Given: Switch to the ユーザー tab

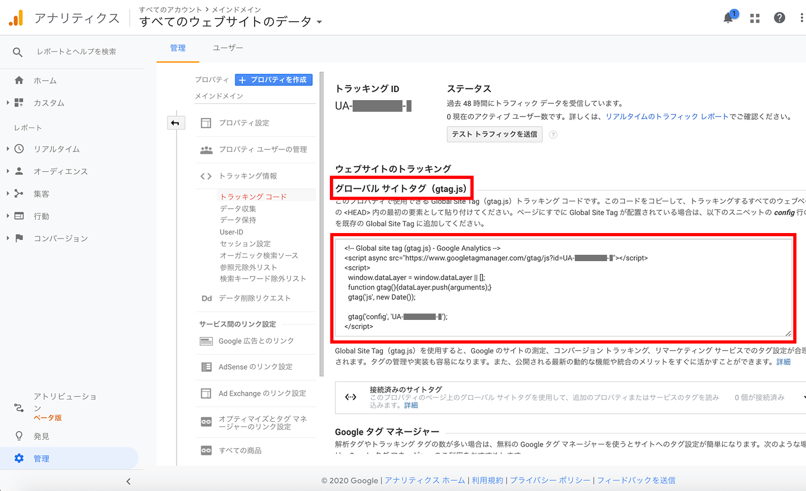Looking at the screenshot, I should (x=228, y=48).
